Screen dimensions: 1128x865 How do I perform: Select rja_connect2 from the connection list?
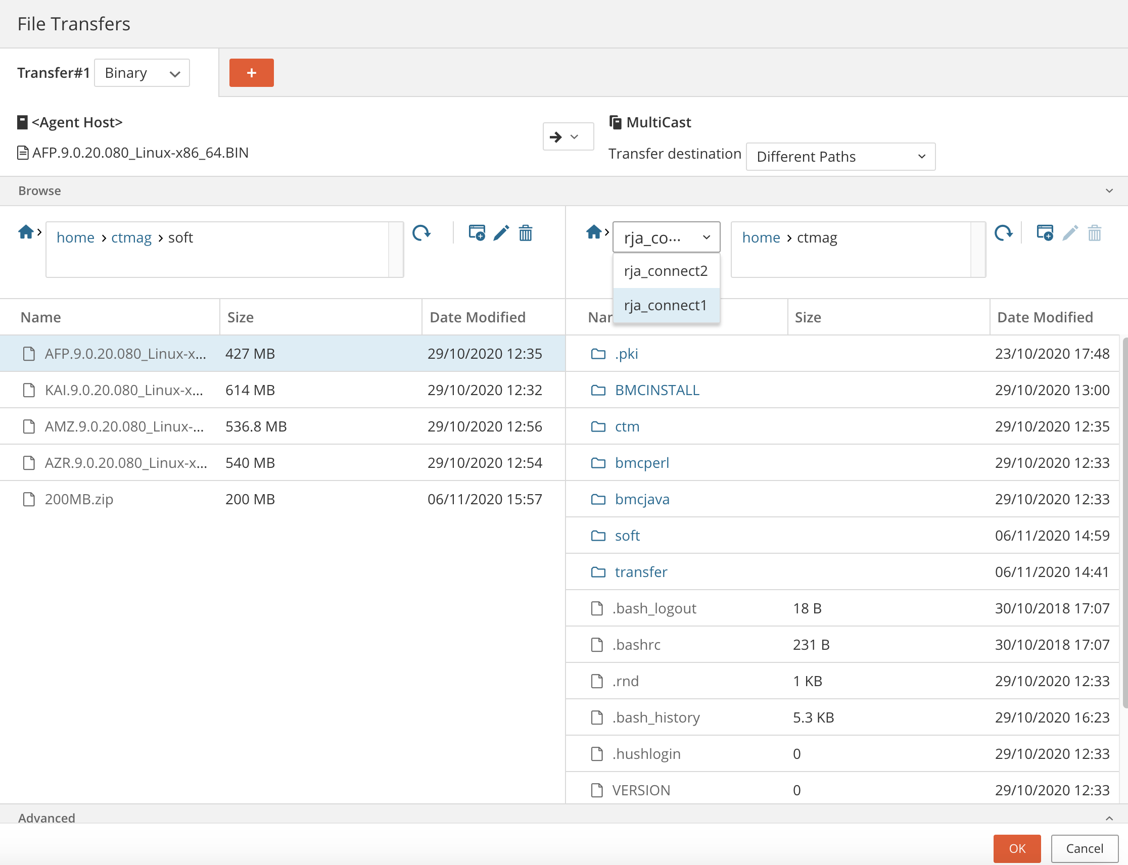coord(665,271)
